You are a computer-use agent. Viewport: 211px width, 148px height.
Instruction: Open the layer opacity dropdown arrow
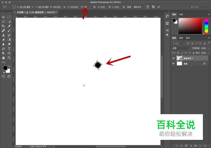point(209,48)
